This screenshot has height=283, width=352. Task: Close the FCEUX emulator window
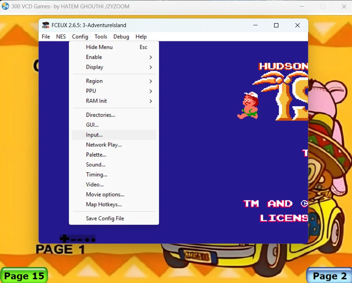(298, 25)
